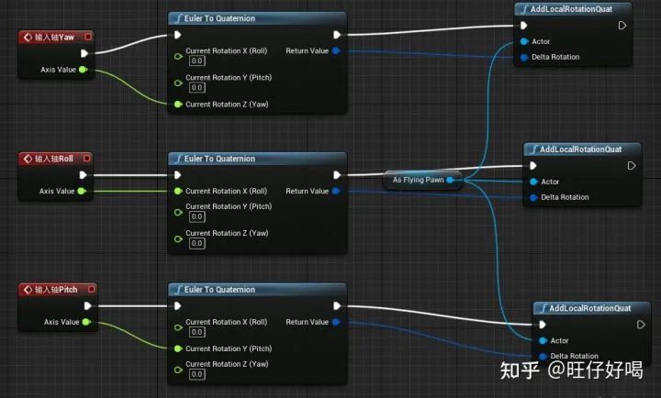Viewport: 661px width, 398px height.
Task: Click exec input of AddLocalRotationQuat in Yaw chain
Action: coord(523,26)
